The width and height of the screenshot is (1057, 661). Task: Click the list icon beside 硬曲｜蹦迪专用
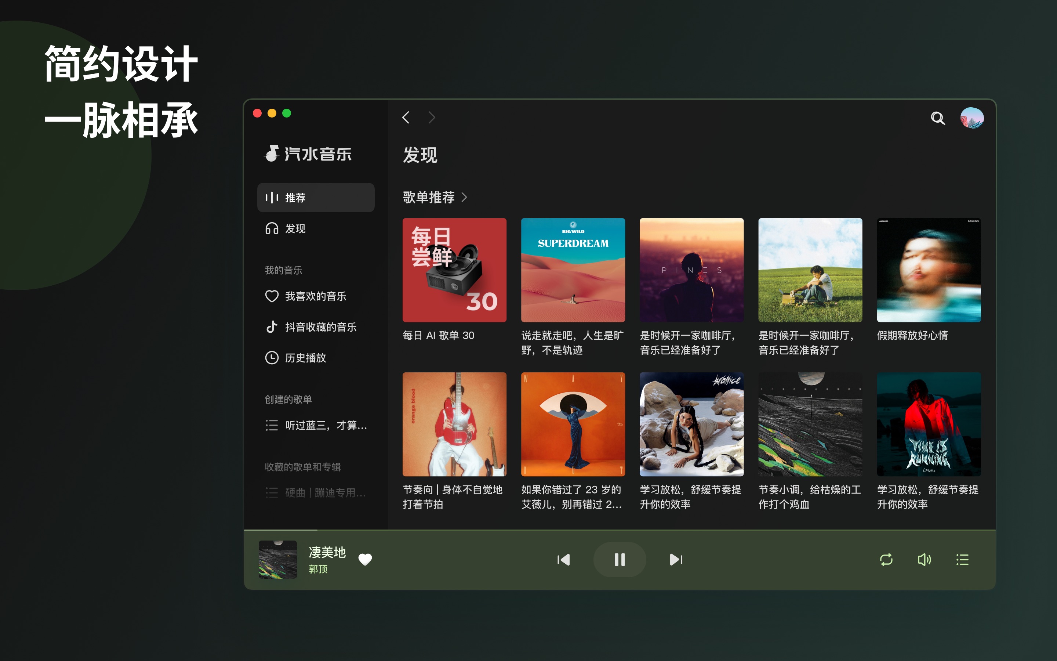272,493
